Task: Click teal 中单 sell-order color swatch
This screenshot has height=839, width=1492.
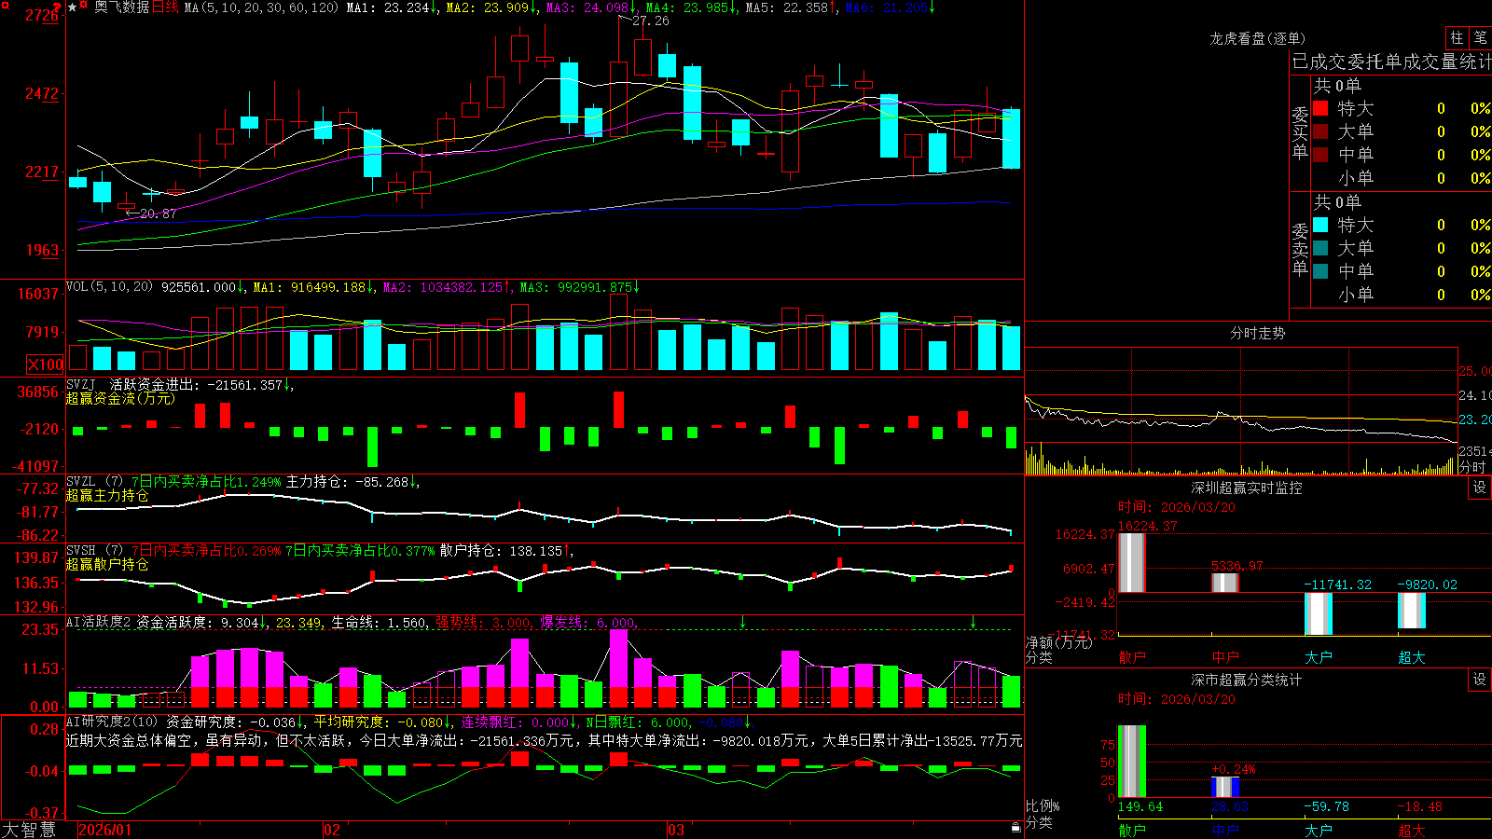Action: pos(1320,271)
